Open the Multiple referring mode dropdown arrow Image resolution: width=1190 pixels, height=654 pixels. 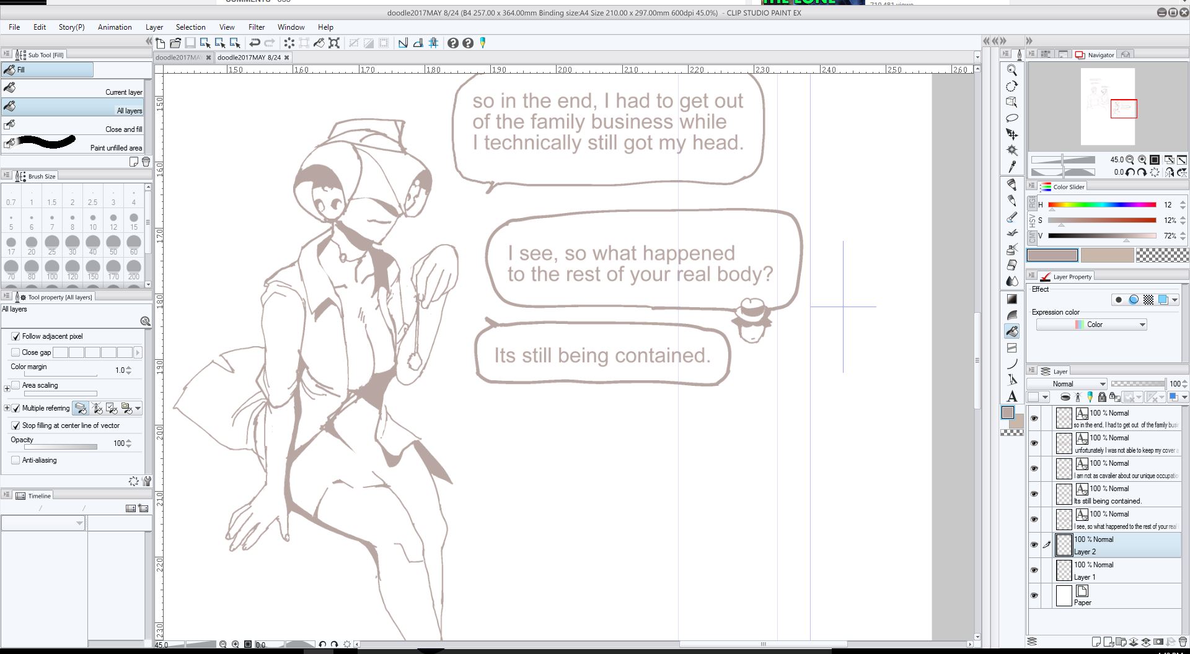[138, 408]
